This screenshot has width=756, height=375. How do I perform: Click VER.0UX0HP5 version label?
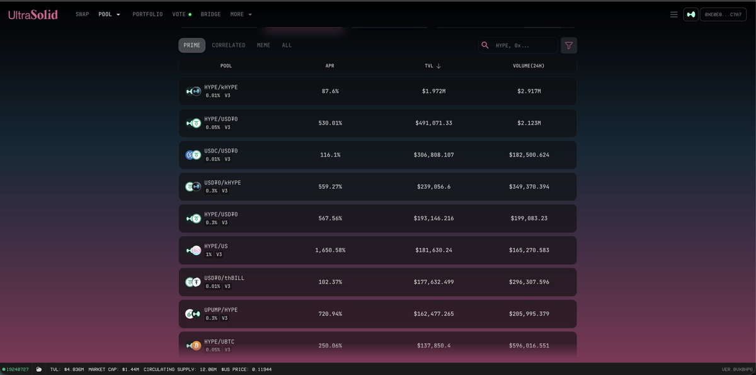click(x=737, y=369)
